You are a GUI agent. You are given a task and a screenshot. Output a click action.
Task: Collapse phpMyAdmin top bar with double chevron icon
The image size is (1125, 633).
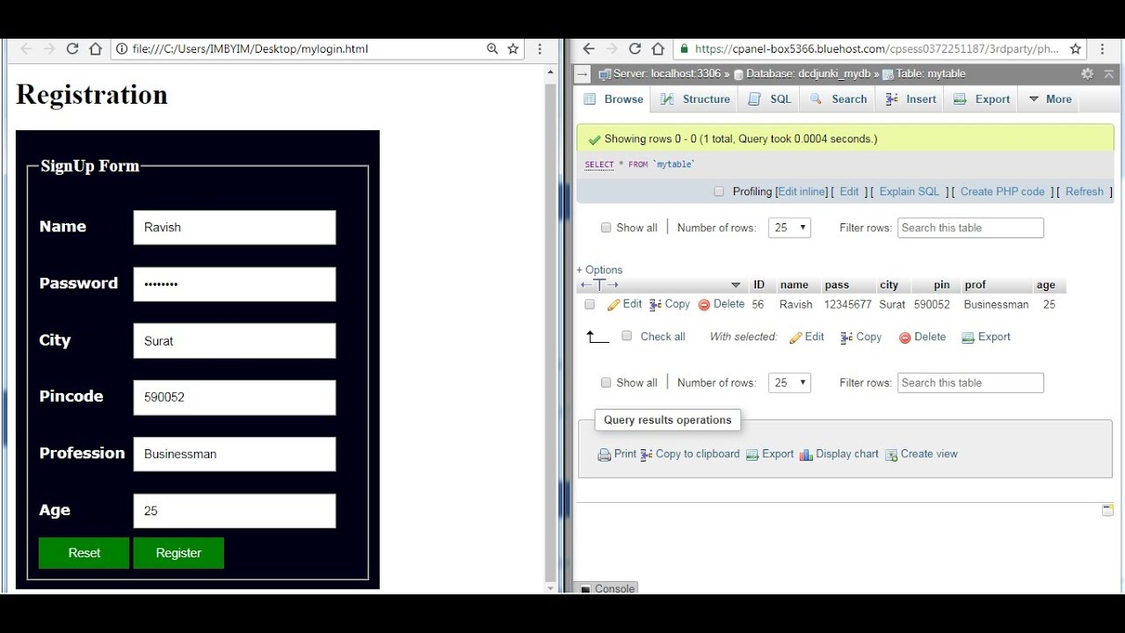click(1108, 74)
